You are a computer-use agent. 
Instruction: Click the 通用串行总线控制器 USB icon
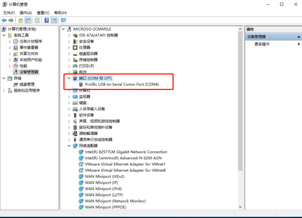75,140
